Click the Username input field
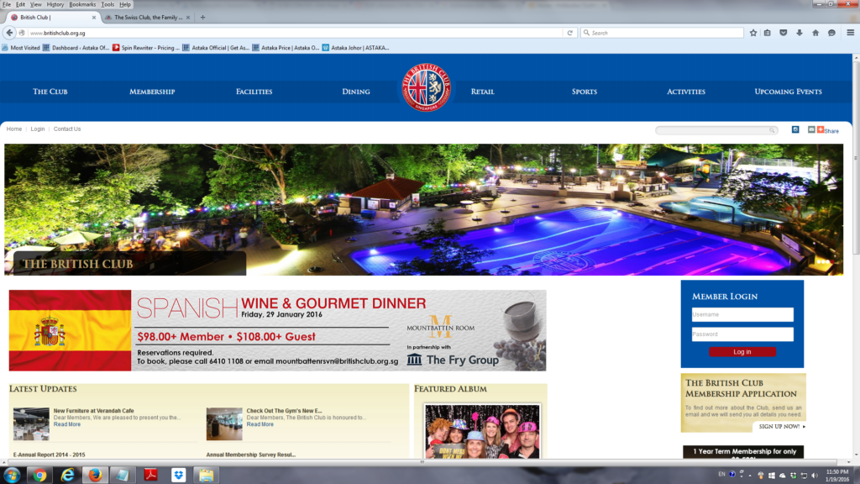860x484 pixels. click(x=742, y=314)
